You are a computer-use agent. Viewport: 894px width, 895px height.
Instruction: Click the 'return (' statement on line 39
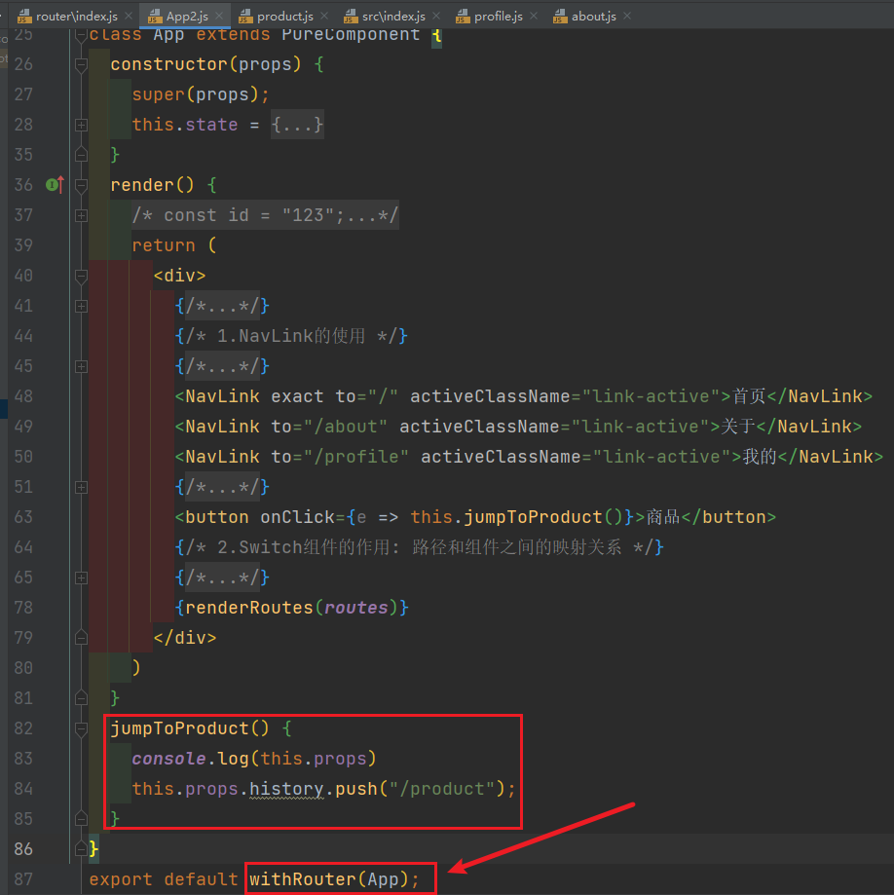pyautogui.click(x=174, y=245)
